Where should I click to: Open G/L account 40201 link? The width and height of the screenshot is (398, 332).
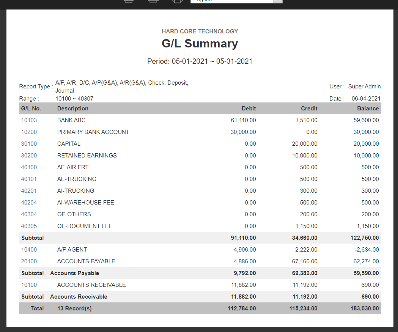[x=29, y=191]
